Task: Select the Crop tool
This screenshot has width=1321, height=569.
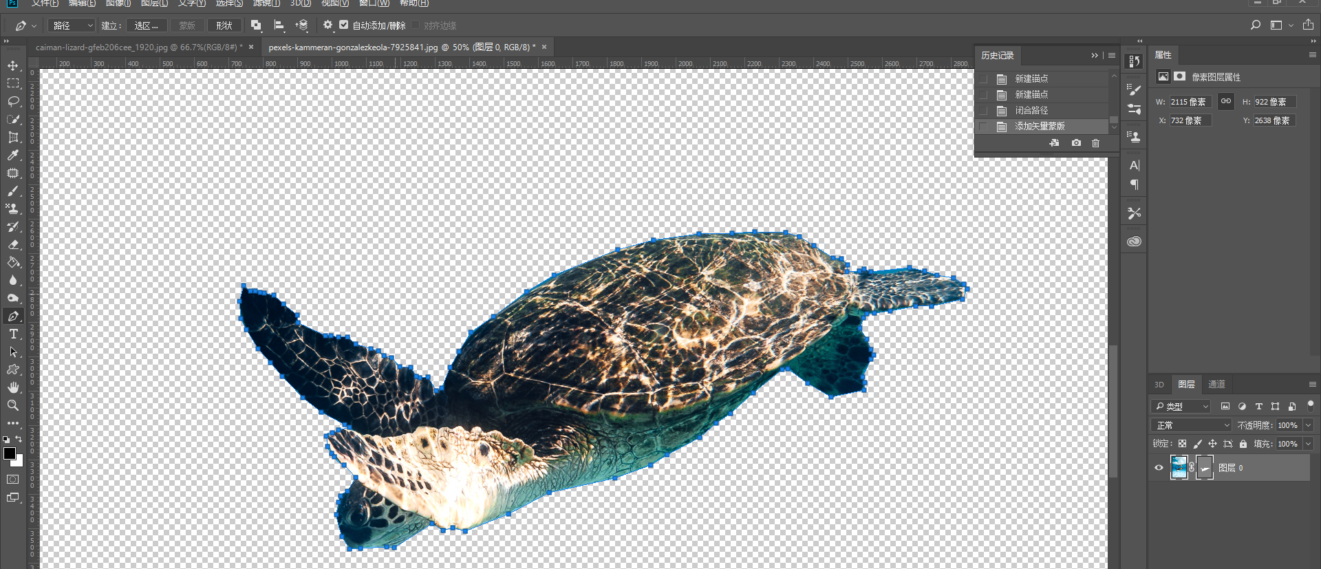Action: point(13,137)
